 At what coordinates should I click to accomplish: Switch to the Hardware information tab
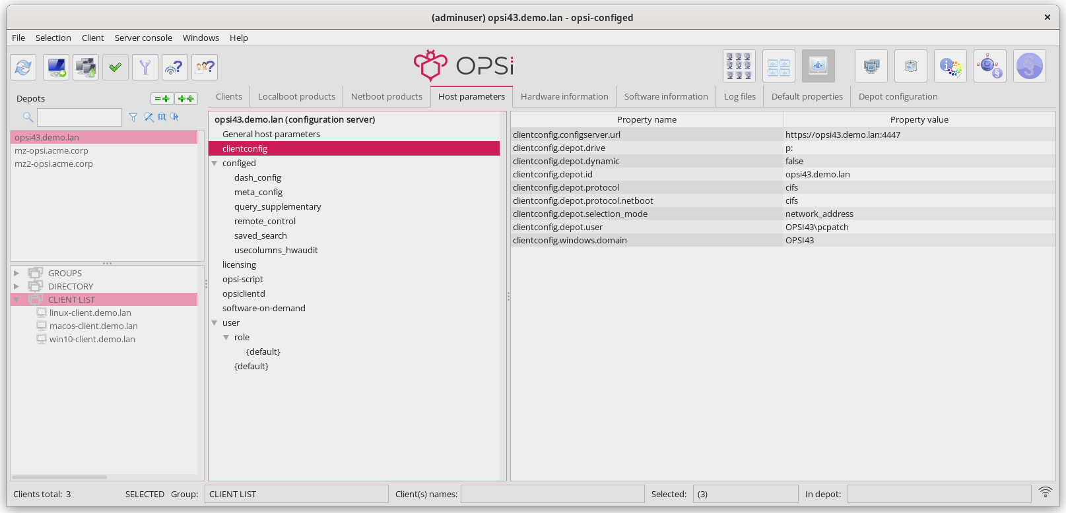tap(564, 96)
